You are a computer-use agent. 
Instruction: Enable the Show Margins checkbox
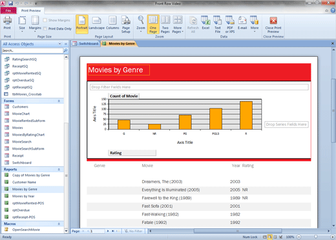[x=45, y=20]
